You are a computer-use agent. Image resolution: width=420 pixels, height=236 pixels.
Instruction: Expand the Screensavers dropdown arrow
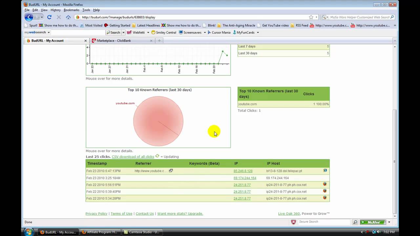point(205,32)
